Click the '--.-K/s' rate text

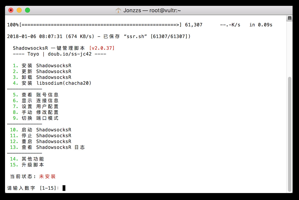point(230,25)
